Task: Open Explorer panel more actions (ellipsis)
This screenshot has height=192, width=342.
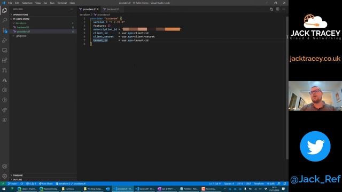Action: click(72, 9)
